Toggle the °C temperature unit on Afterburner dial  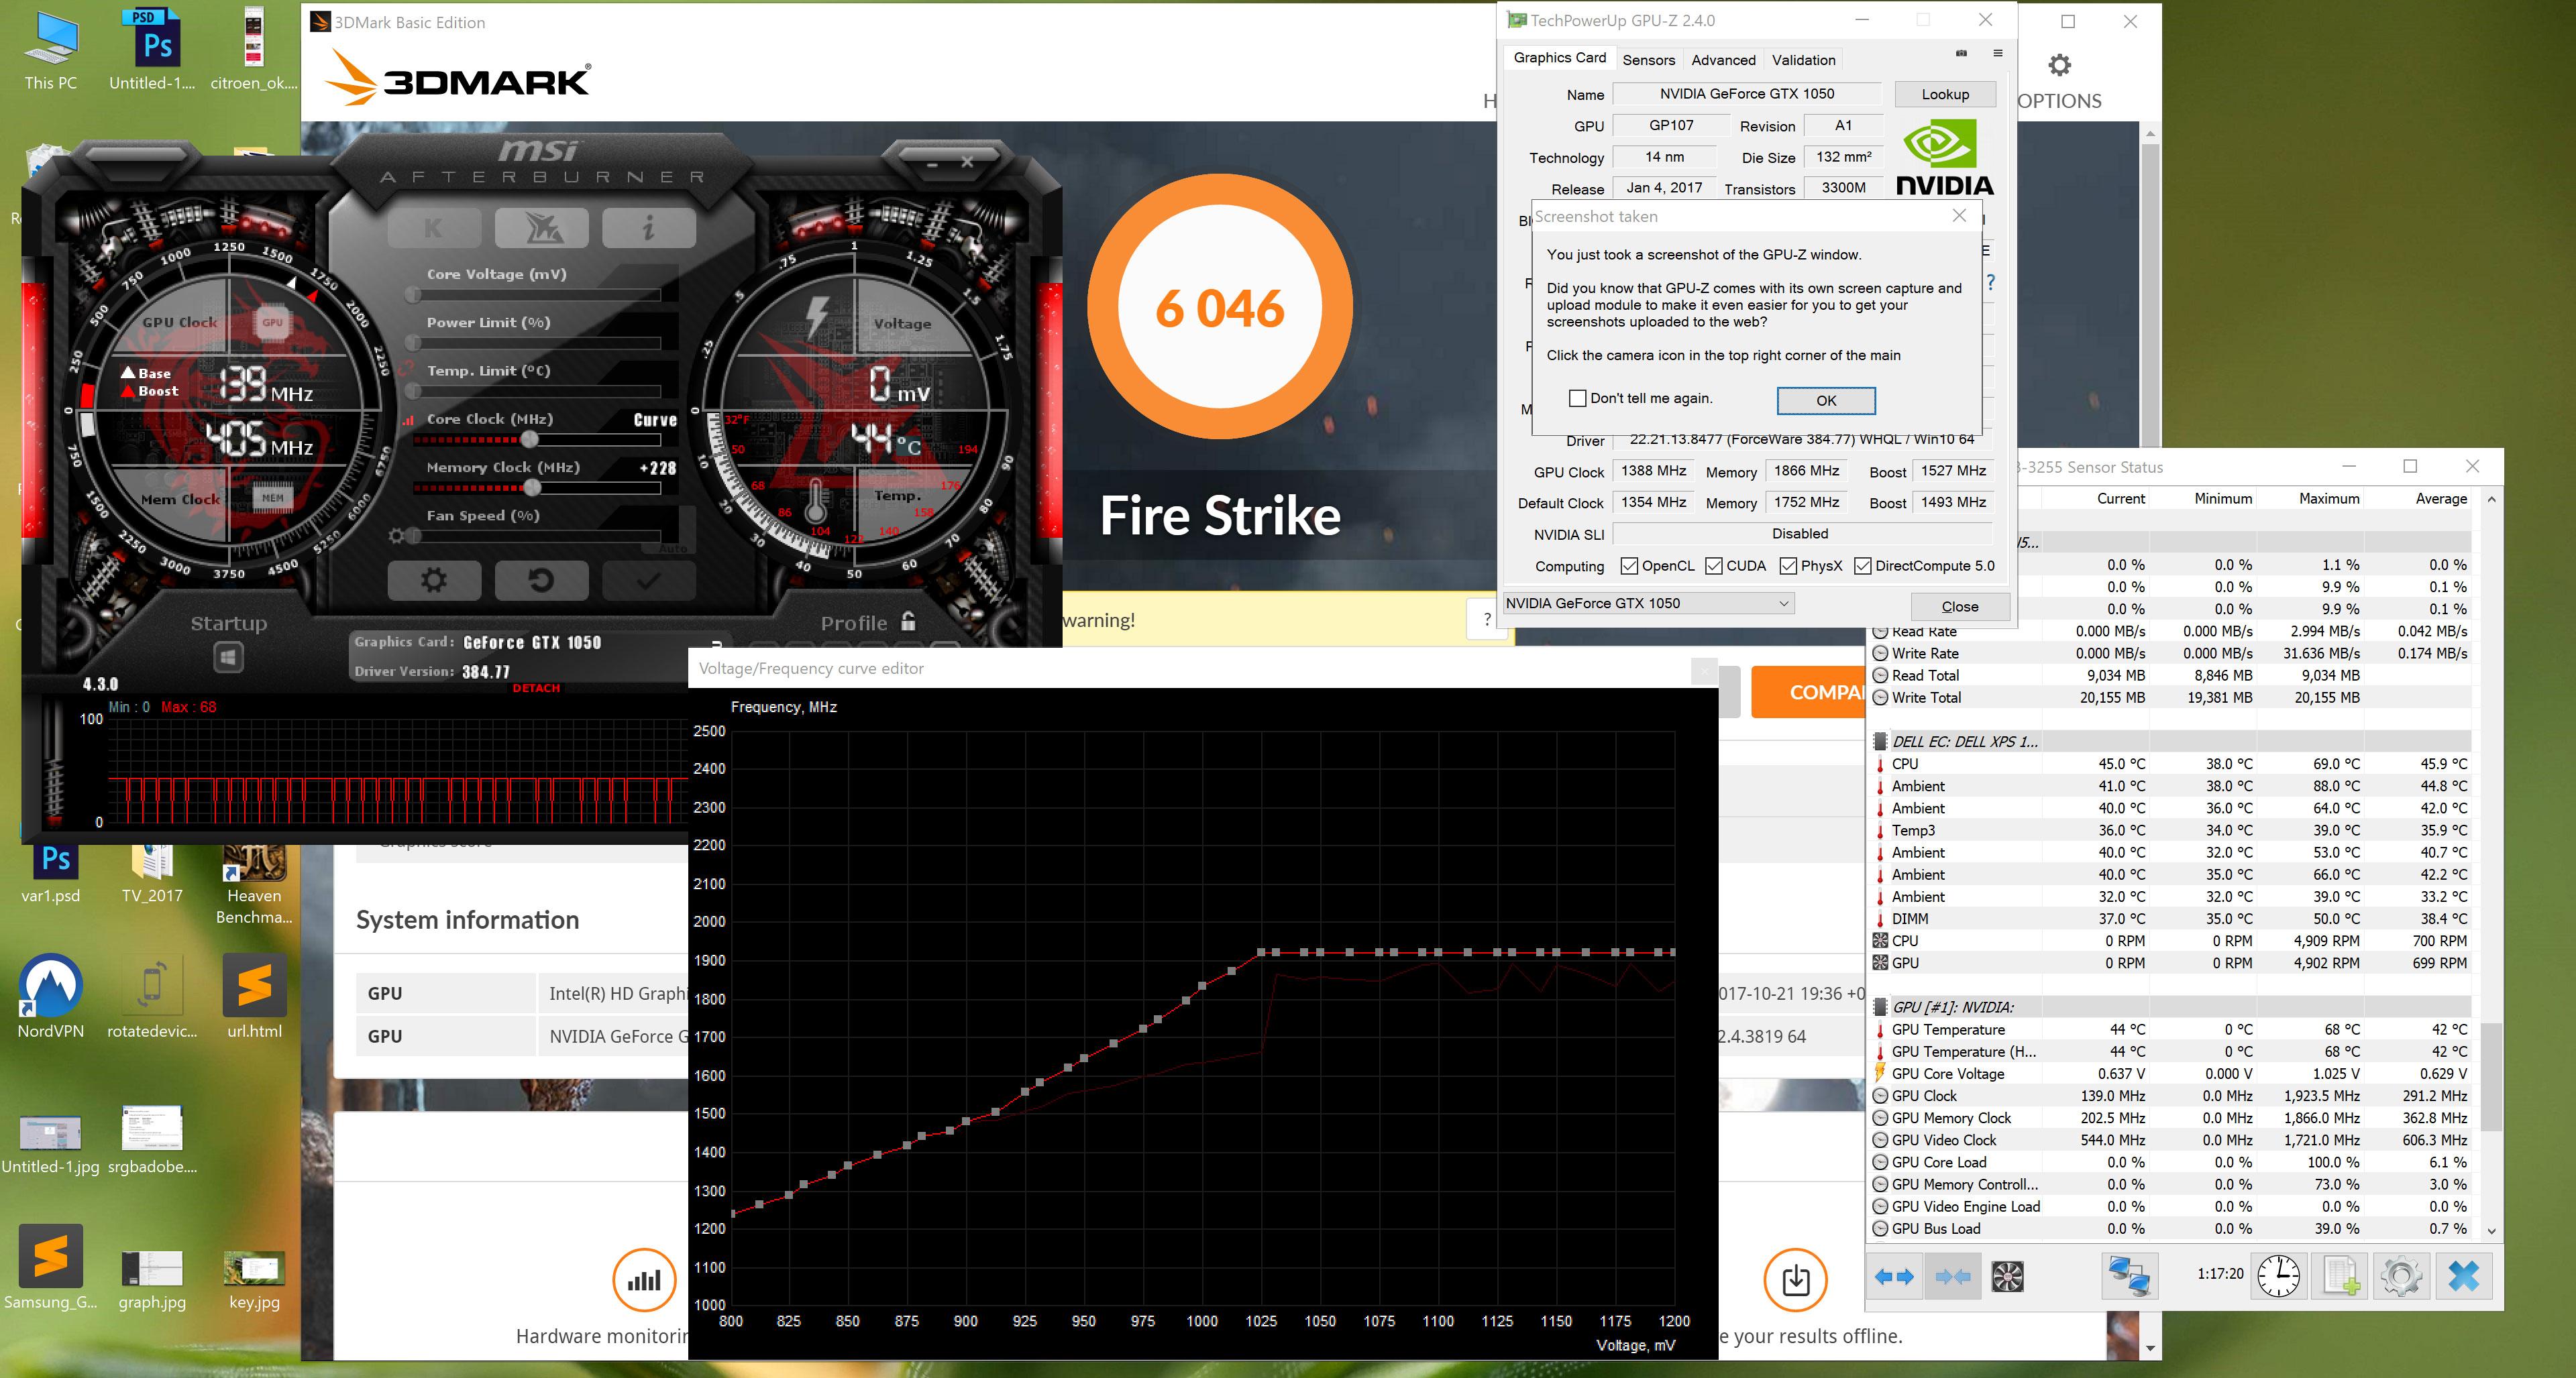(x=908, y=446)
